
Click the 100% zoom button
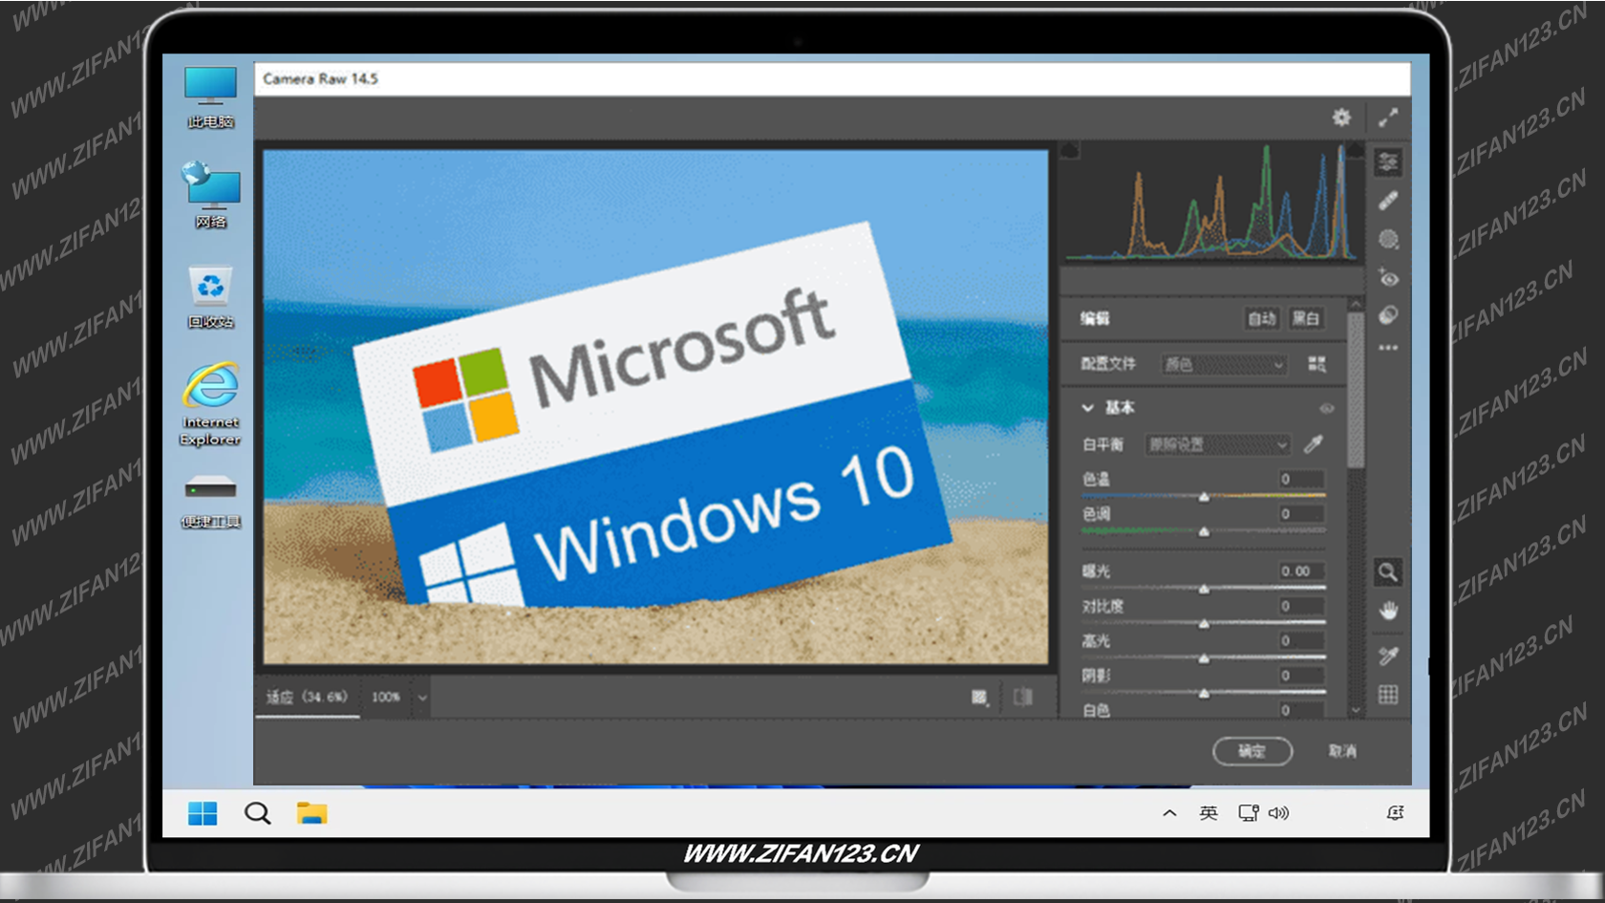[386, 697]
